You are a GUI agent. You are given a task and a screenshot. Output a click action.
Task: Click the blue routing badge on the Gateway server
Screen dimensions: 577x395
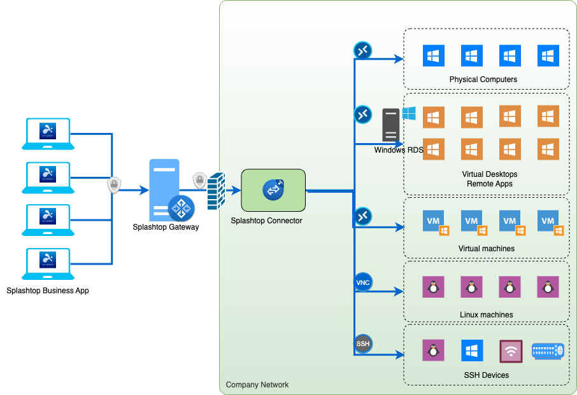(181, 209)
